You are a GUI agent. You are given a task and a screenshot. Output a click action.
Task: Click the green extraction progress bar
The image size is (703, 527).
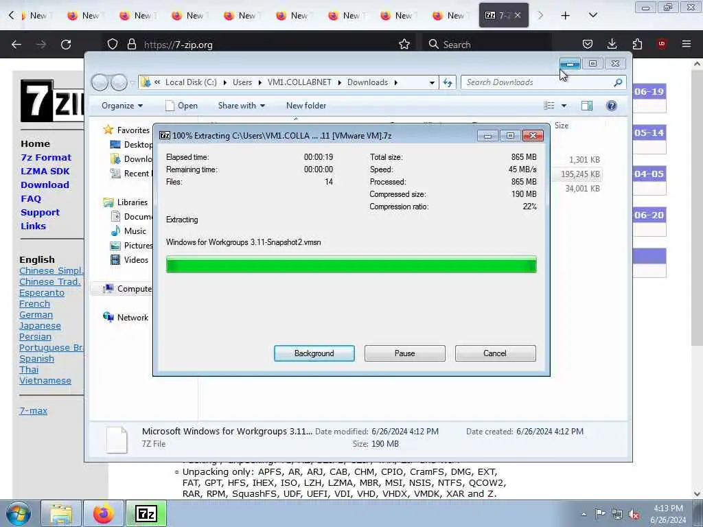pos(351,264)
